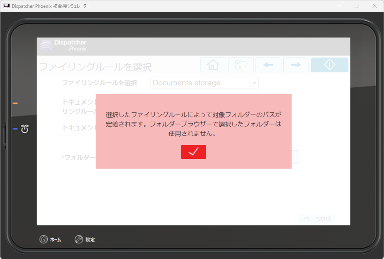Click the ファイリングルールを選択 page heading
This screenshot has height=259, width=384.
coord(95,67)
